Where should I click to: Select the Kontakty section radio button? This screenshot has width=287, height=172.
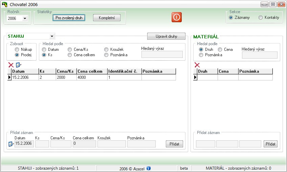point(261,18)
